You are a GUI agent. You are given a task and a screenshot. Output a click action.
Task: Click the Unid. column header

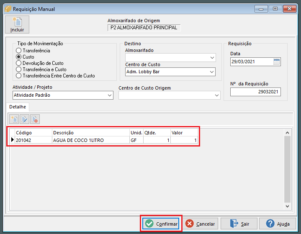[x=136, y=133]
